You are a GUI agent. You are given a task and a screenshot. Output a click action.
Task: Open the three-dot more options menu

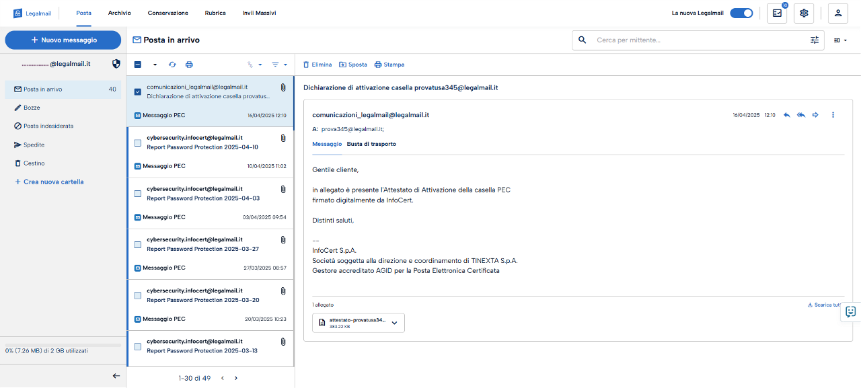click(x=833, y=115)
